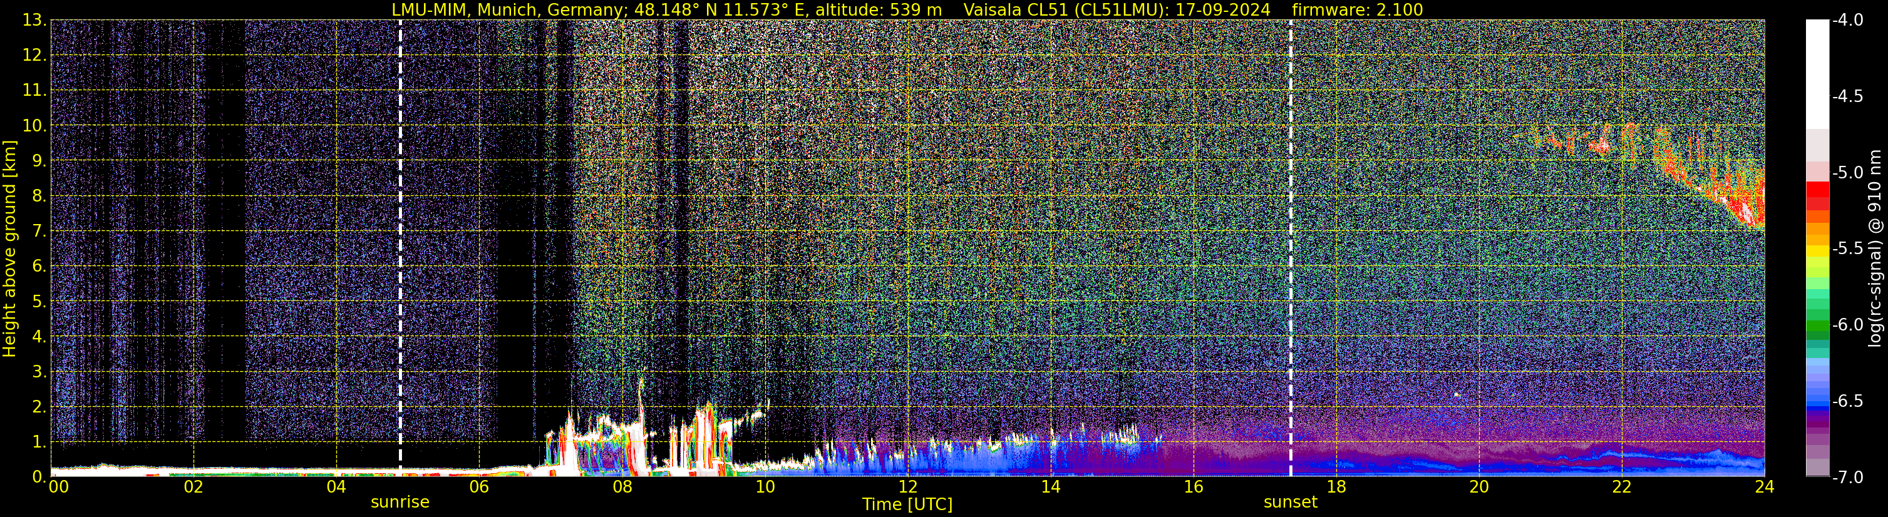Click the '18' time axis tick label

[1336, 488]
